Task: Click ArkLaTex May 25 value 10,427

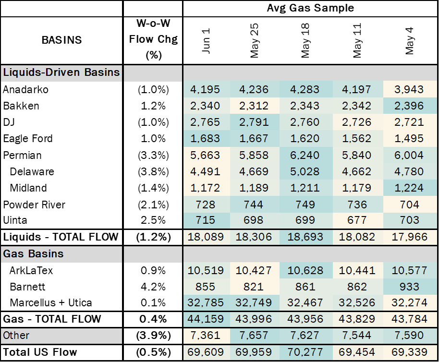Action: coord(254,270)
